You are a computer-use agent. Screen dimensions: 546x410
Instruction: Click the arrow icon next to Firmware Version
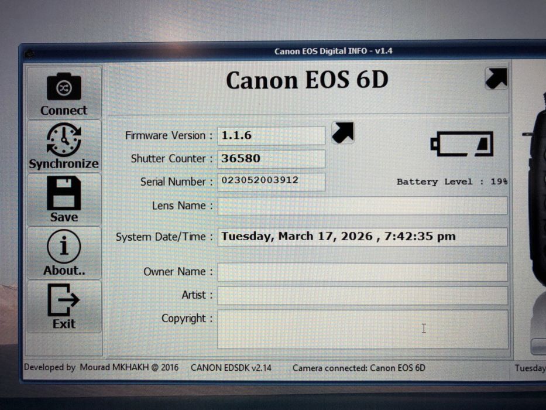pyautogui.click(x=343, y=132)
